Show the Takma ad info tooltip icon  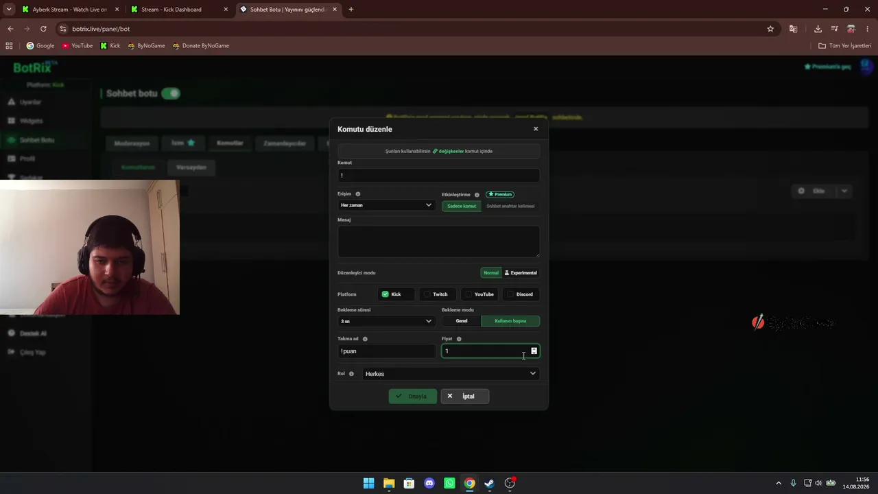pyautogui.click(x=365, y=339)
